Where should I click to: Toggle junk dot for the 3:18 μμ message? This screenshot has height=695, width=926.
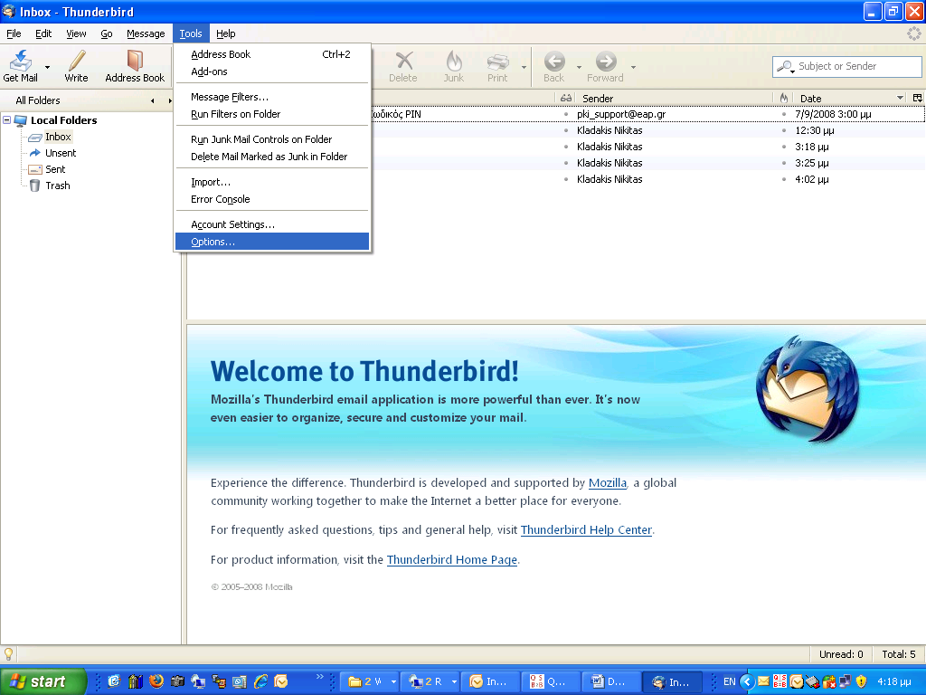tap(784, 147)
